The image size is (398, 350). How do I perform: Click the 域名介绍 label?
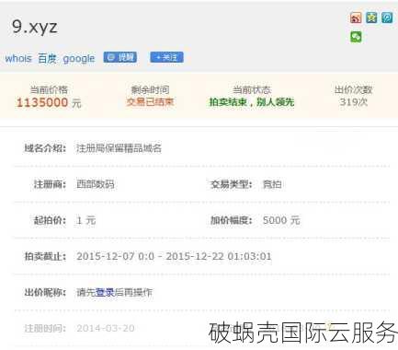[x=45, y=148]
